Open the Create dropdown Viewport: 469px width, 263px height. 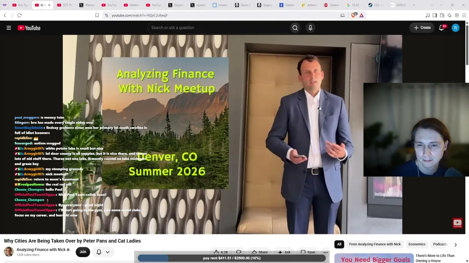point(422,28)
